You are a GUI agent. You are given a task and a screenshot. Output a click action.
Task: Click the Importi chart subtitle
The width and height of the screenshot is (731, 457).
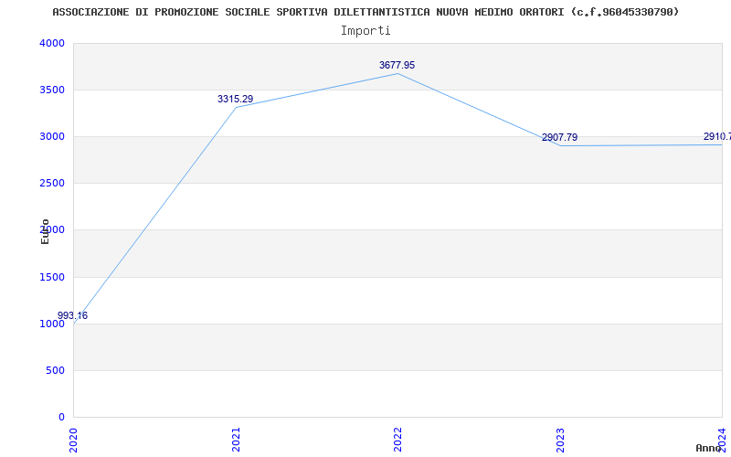365,31
